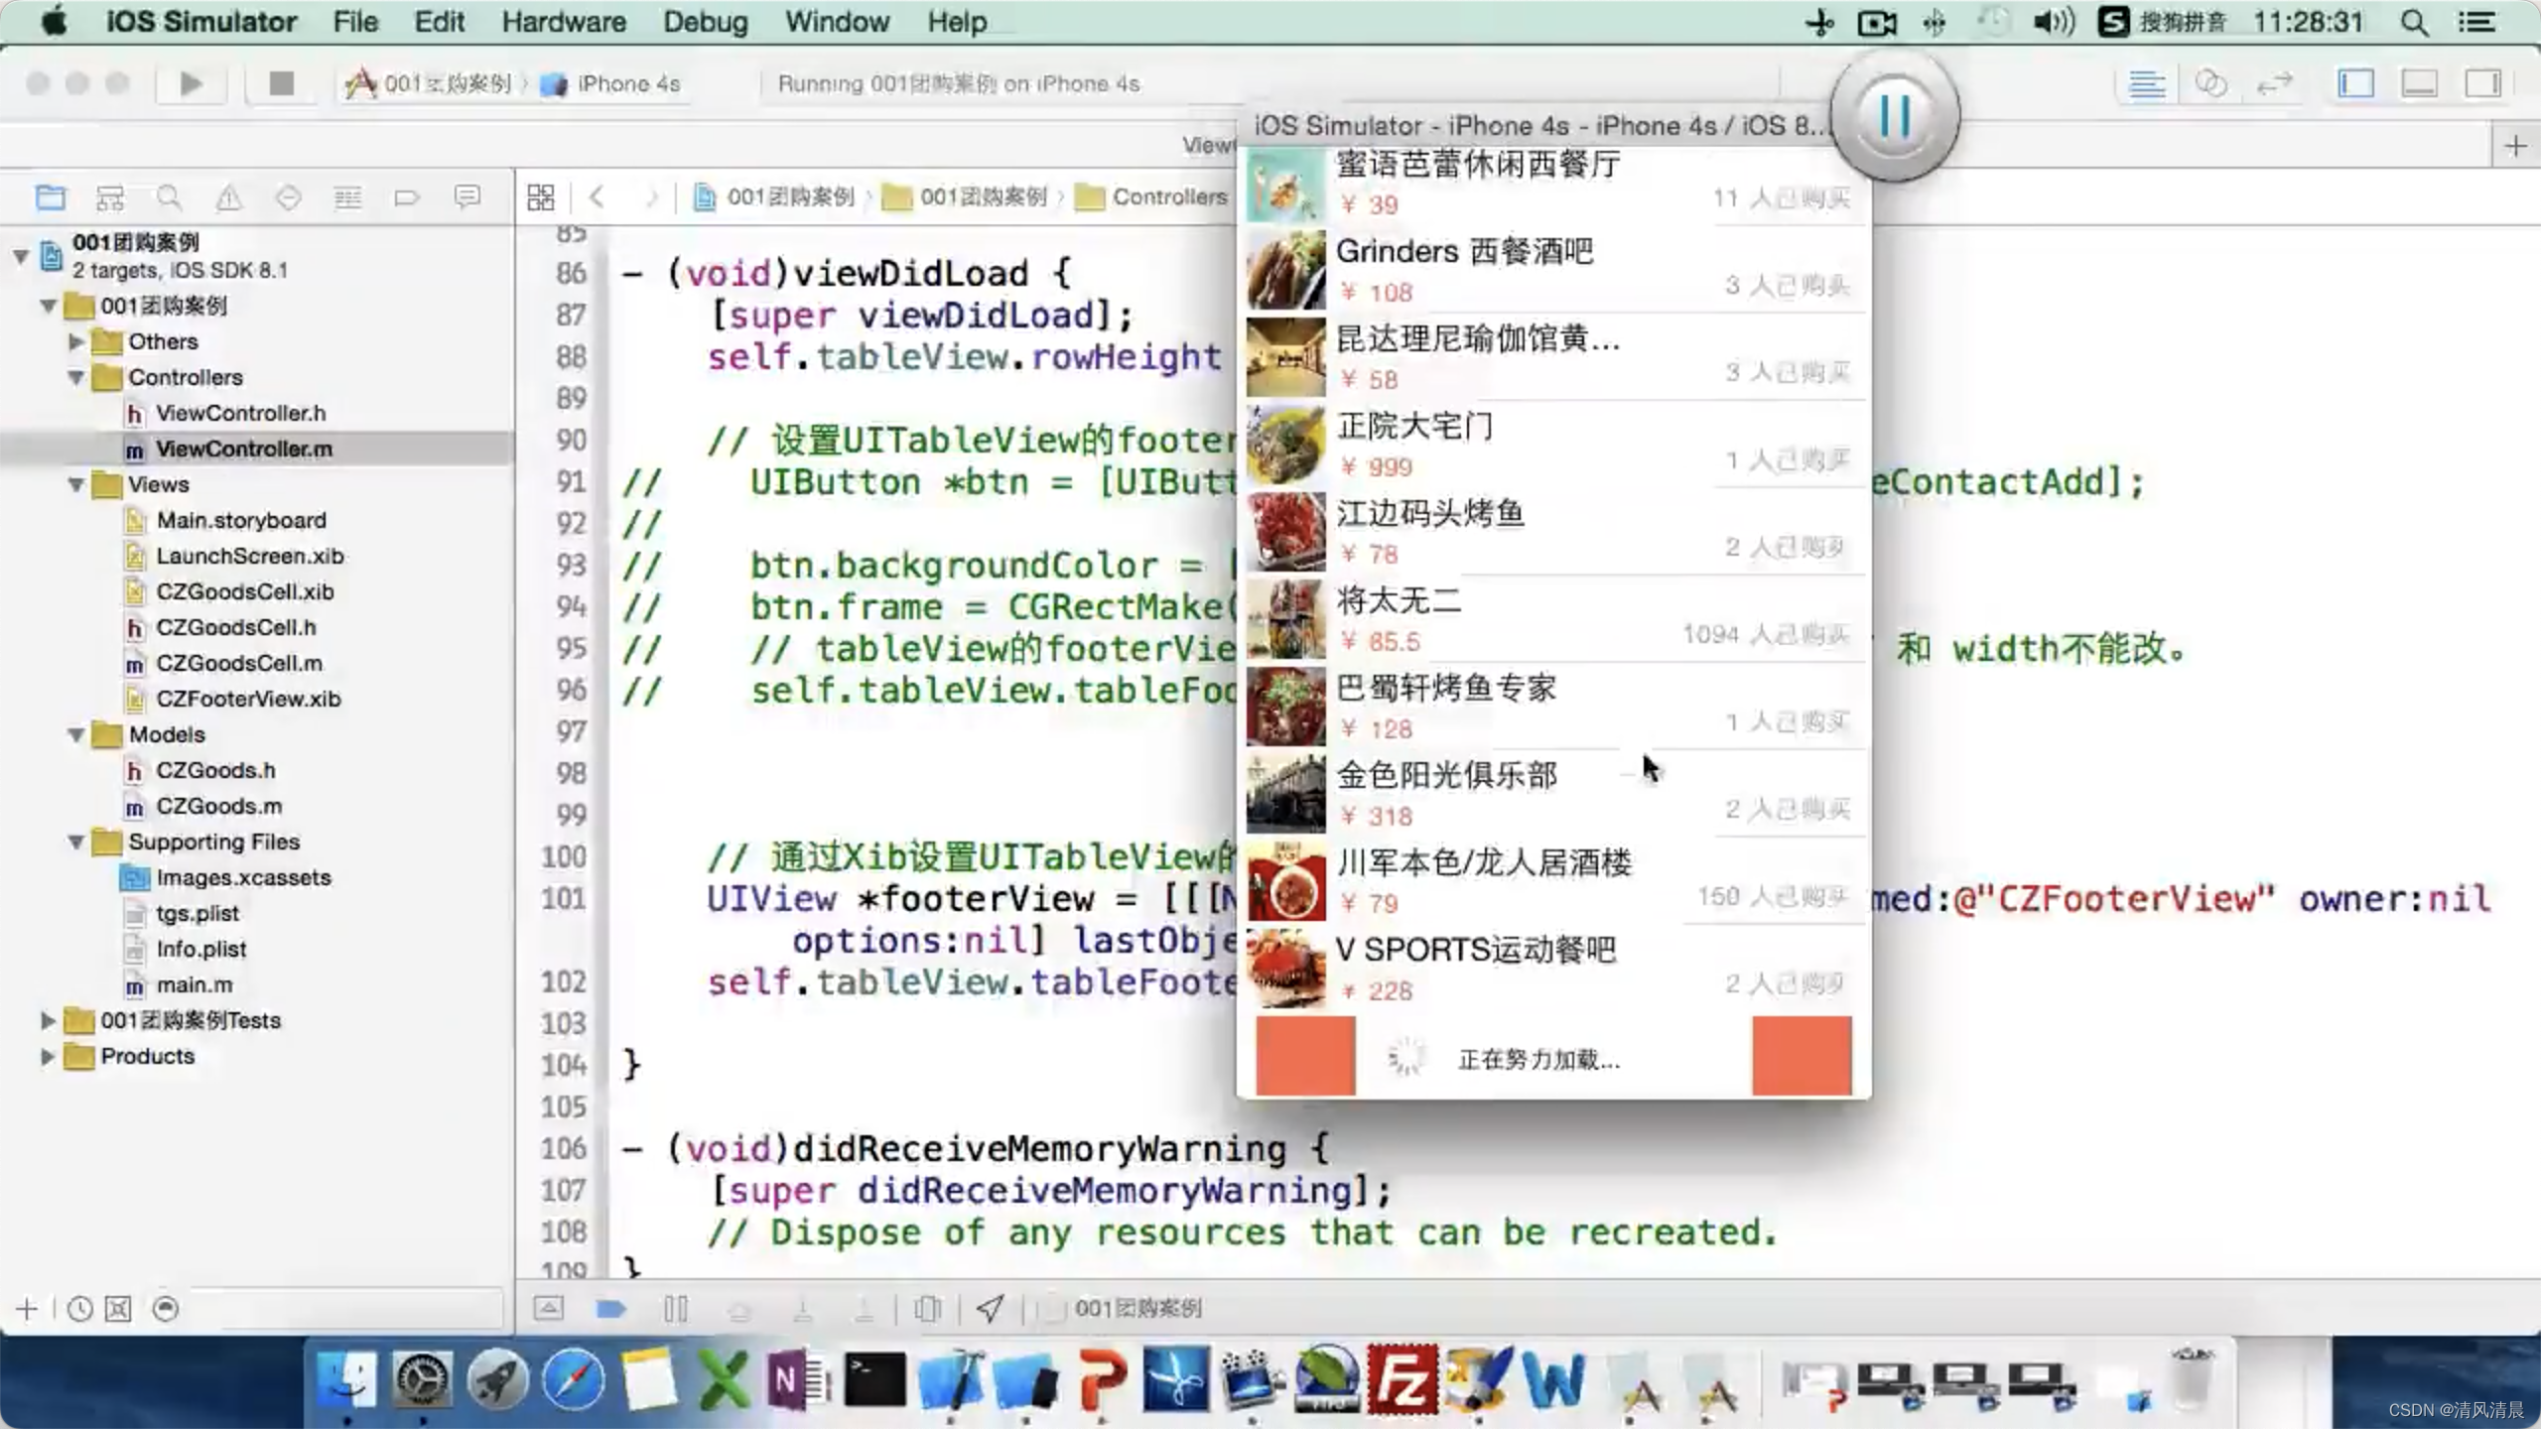Screen dimensions: 2541x1429
Task: Collapse the Controllers group
Action: tap(75, 377)
